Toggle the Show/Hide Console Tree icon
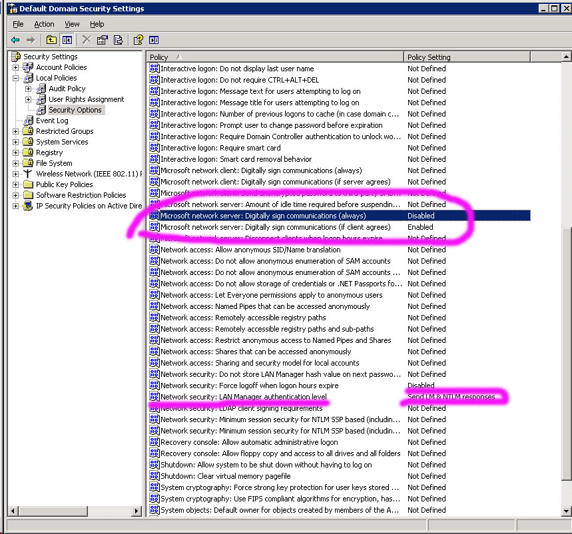572x534 pixels. 67,40
